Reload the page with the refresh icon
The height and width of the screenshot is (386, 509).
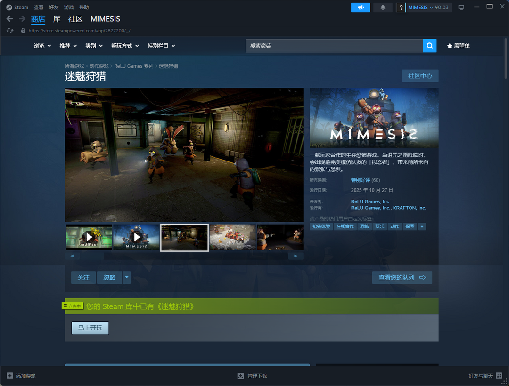(10, 31)
